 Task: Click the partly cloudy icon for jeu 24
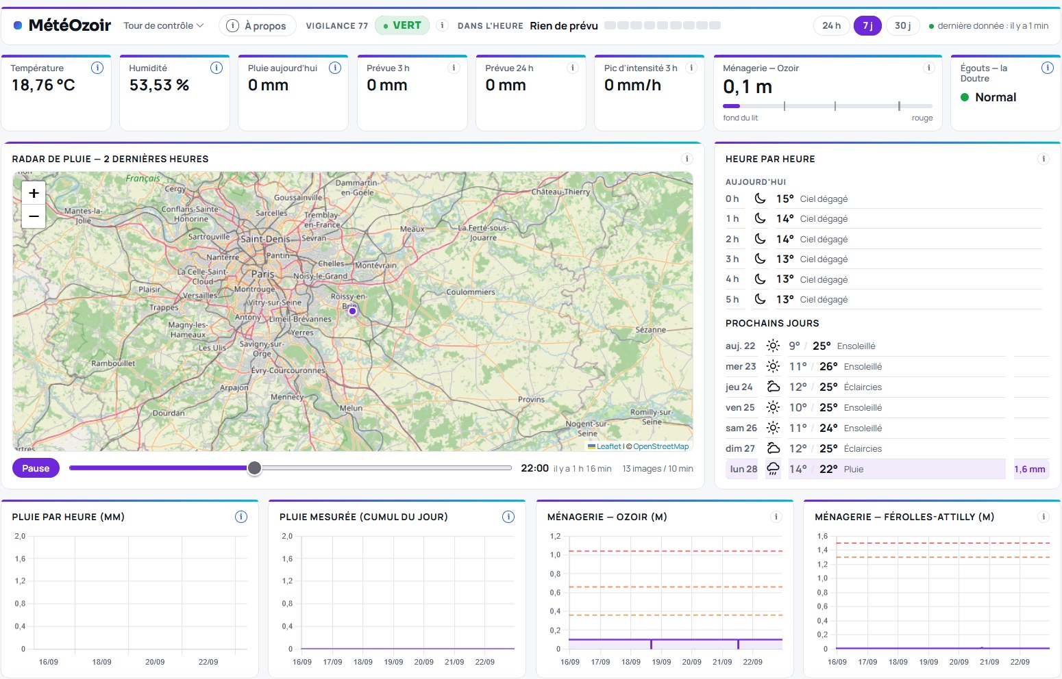click(773, 387)
